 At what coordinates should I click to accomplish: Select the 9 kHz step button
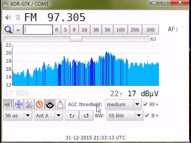click(x=74, y=30)
